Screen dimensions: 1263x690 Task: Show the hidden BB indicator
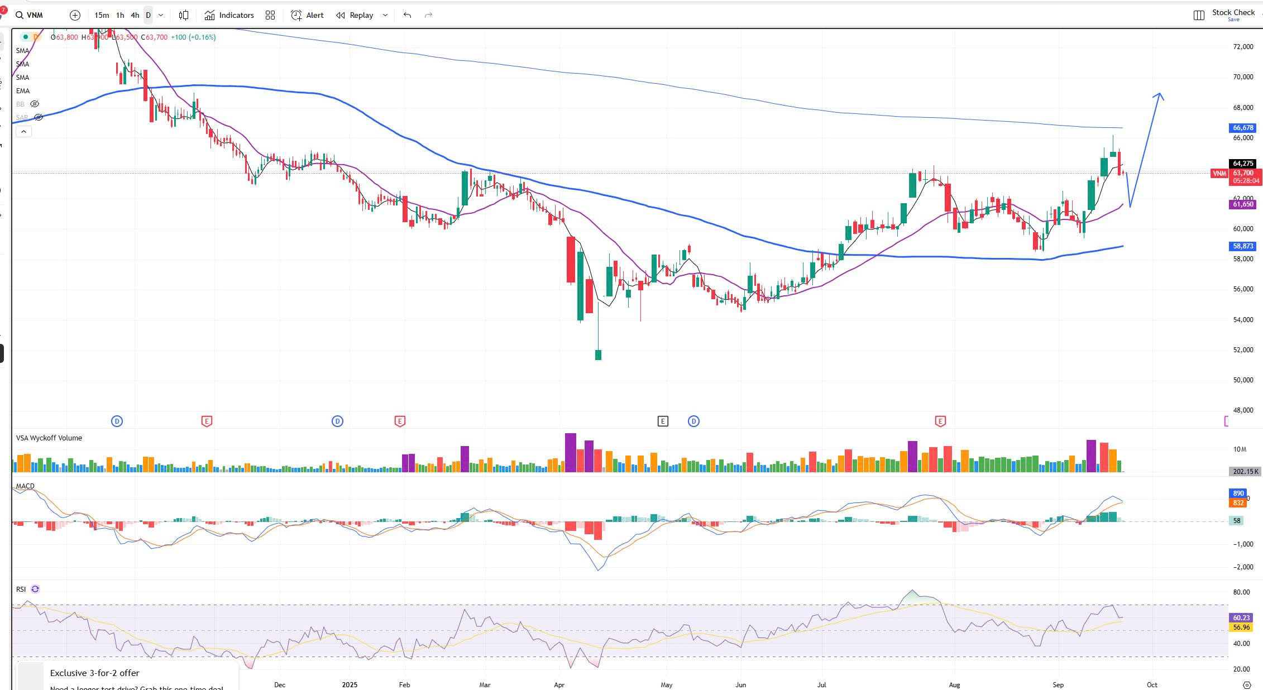click(x=35, y=104)
